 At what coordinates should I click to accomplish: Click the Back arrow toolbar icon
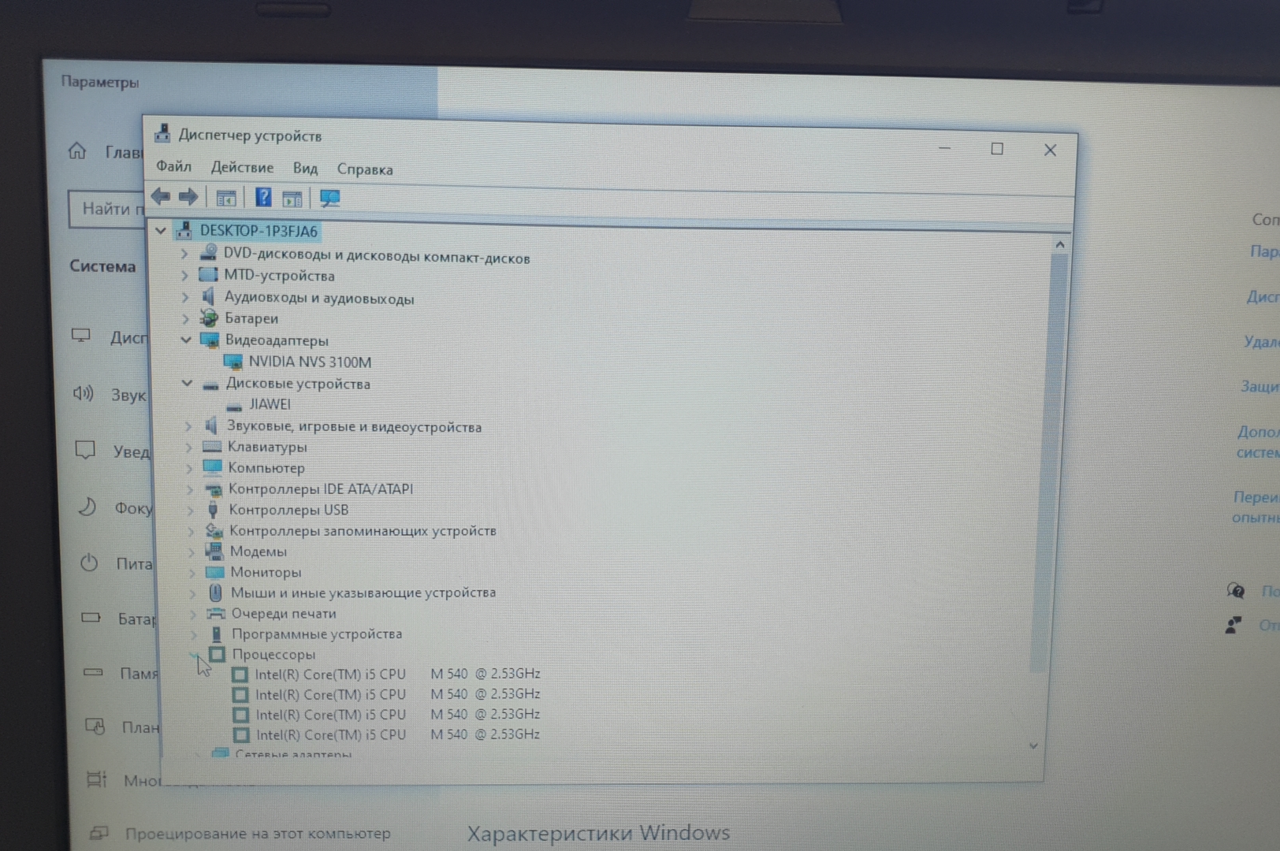point(161,196)
